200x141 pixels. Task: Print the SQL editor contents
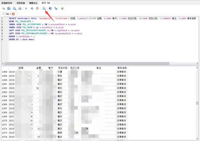[x=20, y=8]
